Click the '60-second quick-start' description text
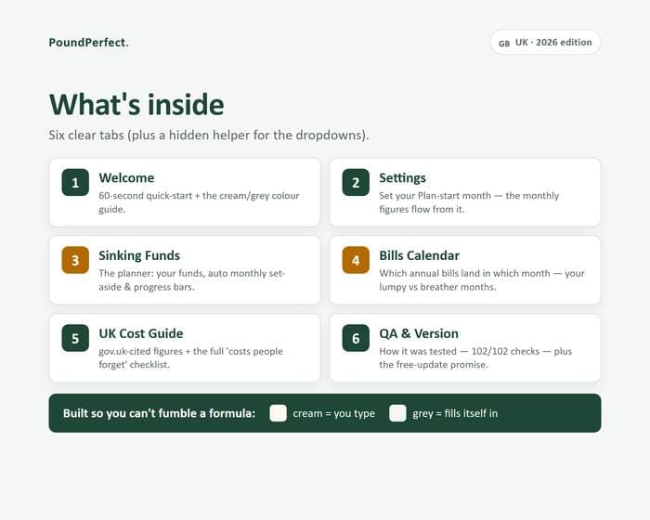The width and height of the screenshot is (650, 520). (199, 202)
